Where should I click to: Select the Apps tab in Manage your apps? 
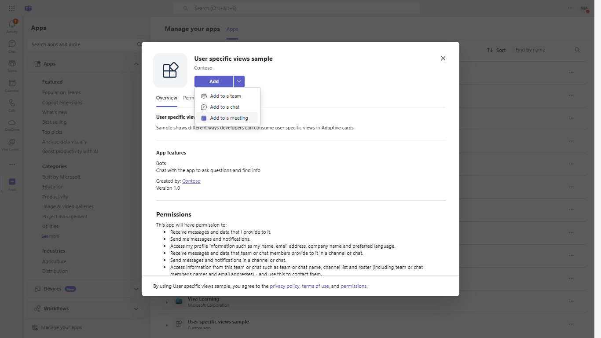[232, 29]
